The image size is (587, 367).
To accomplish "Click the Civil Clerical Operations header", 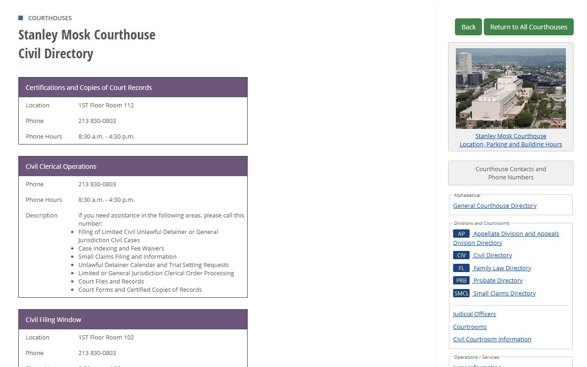I will tap(133, 166).
